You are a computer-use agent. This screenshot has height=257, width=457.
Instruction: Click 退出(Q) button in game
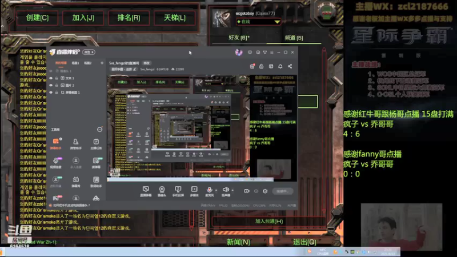pos(304,242)
